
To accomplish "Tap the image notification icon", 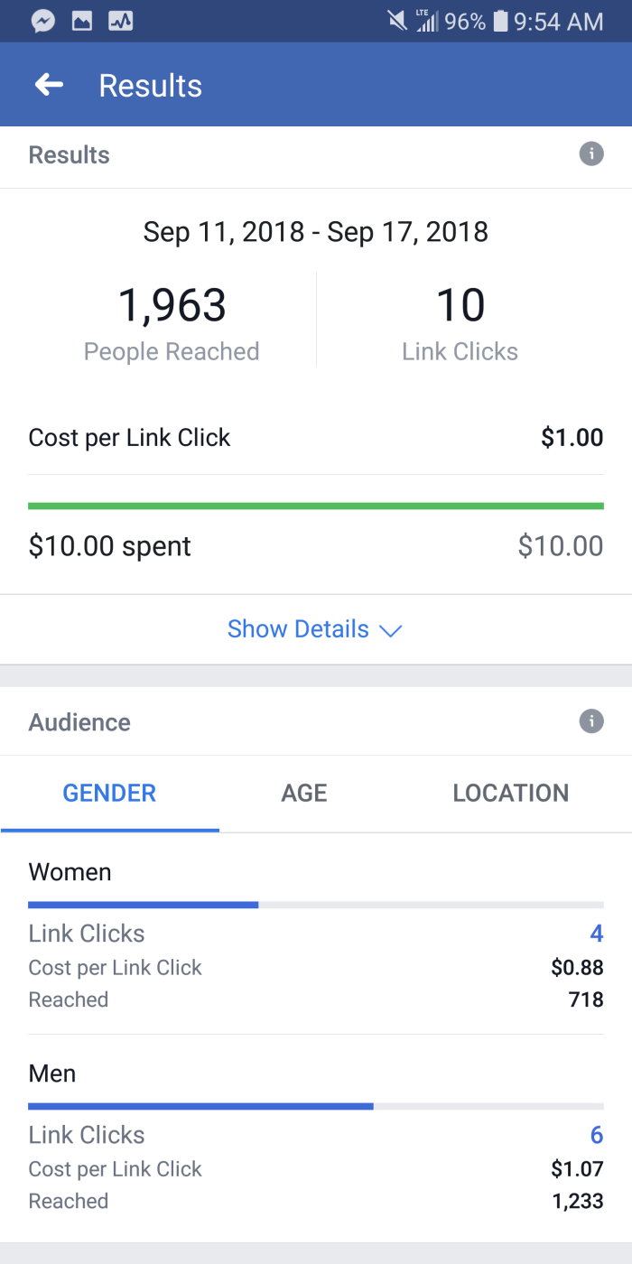I will tap(82, 21).
